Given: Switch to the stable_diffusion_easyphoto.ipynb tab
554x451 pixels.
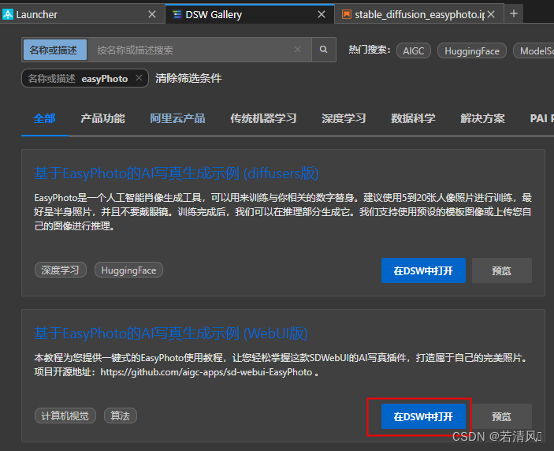Looking at the screenshot, I should (x=419, y=14).
